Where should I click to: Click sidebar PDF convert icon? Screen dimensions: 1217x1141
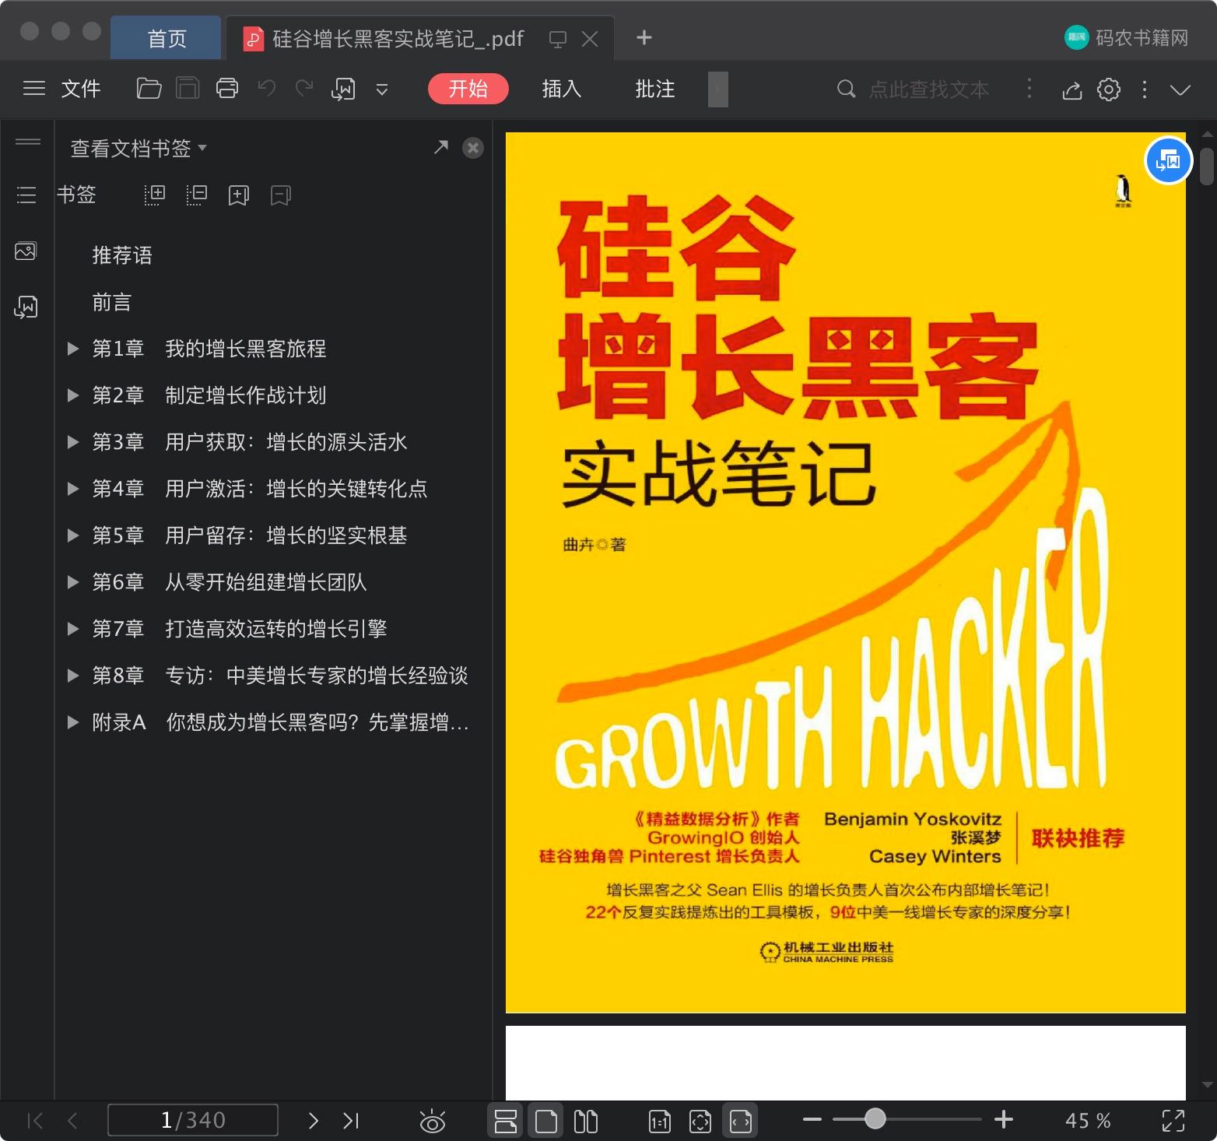pyautogui.click(x=26, y=307)
